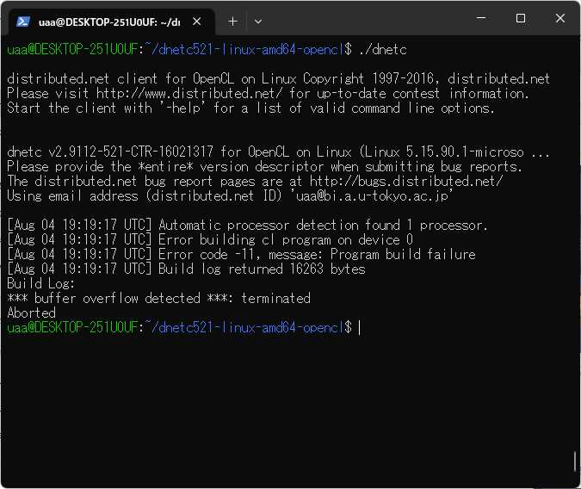Open a new tab with plus button
Viewport: 581px width, 489px height.
[x=232, y=21]
